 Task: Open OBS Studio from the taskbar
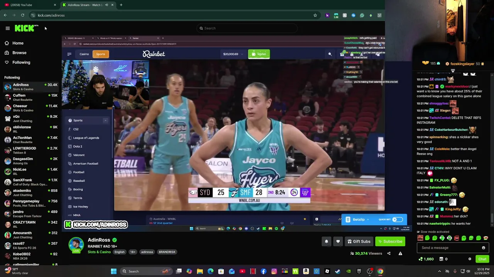tap(370, 271)
